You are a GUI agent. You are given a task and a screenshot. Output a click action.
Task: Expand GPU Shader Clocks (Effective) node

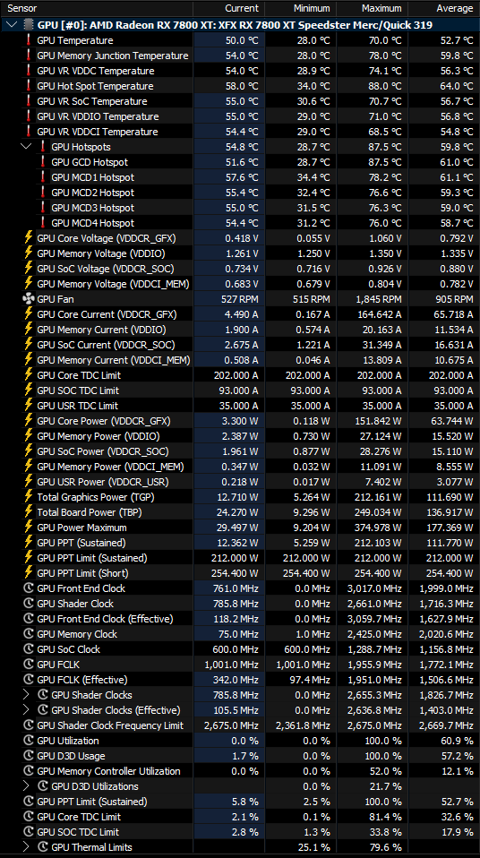(x=26, y=710)
